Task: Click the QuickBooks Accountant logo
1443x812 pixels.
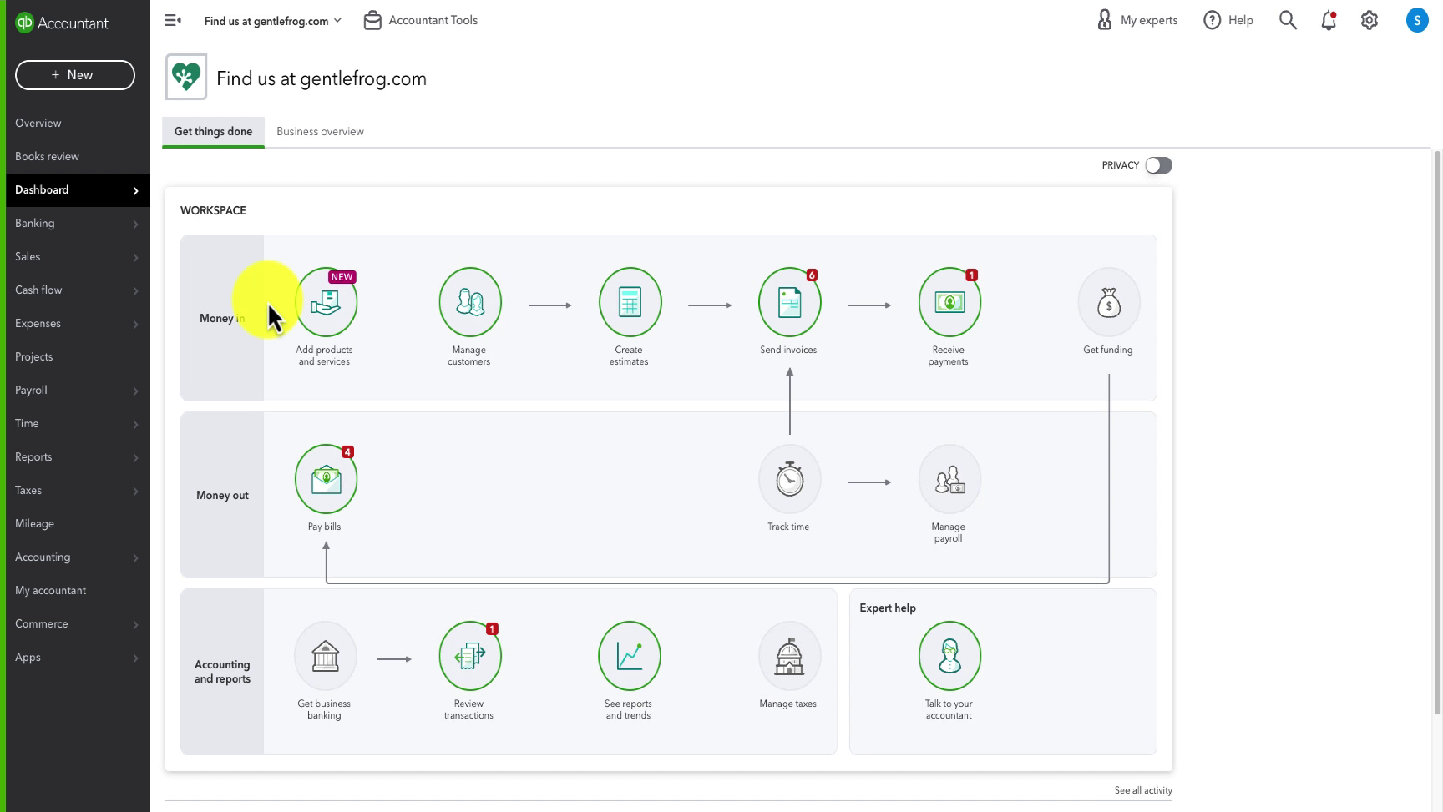Action: (62, 23)
